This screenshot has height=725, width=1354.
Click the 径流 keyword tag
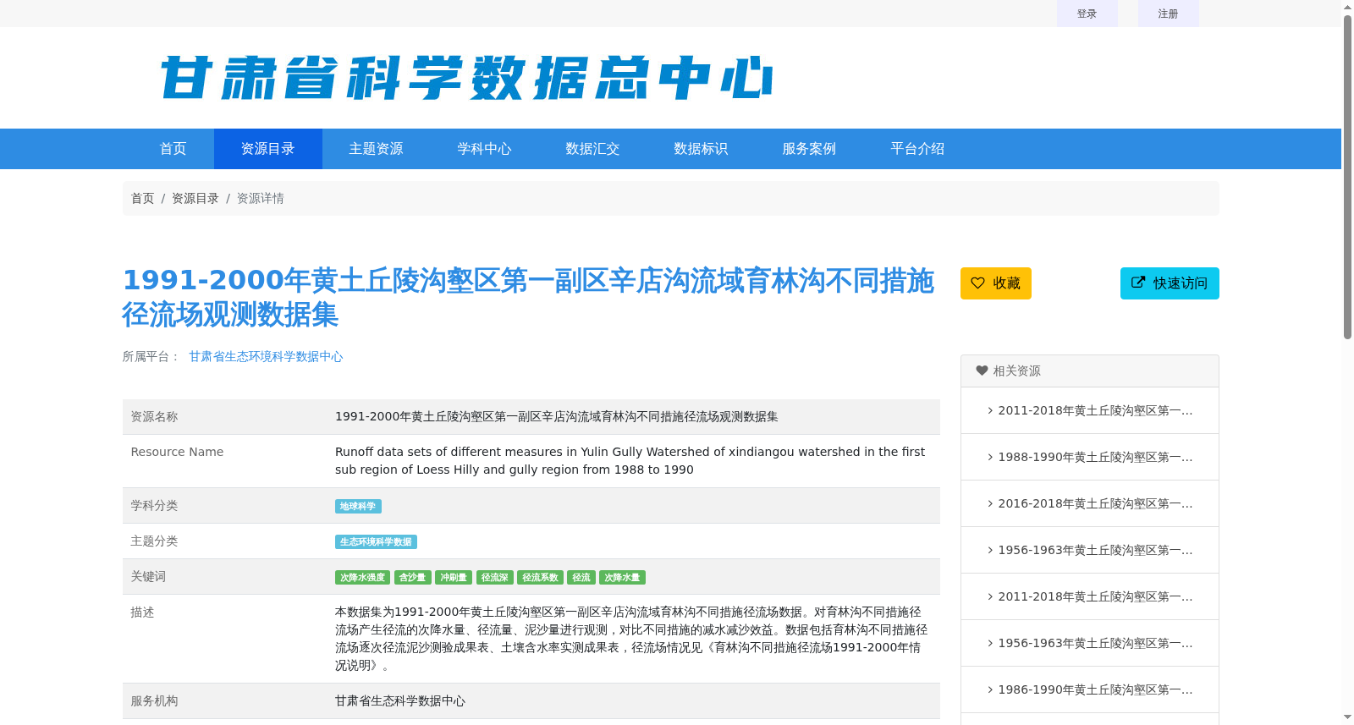pos(581,578)
